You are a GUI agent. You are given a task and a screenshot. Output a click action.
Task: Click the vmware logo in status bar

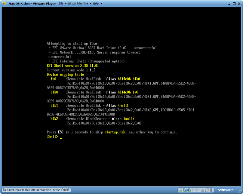[225, 190]
